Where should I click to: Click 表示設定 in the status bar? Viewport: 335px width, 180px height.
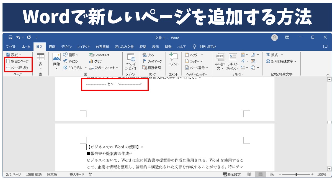pos(232,174)
